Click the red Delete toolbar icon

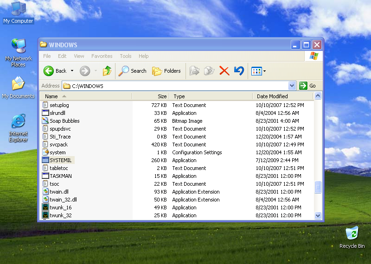click(x=224, y=71)
